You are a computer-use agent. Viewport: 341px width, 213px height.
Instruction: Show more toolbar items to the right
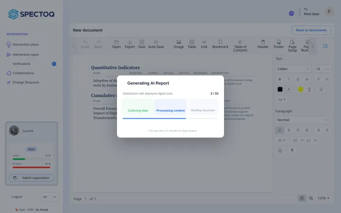point(313,46)
